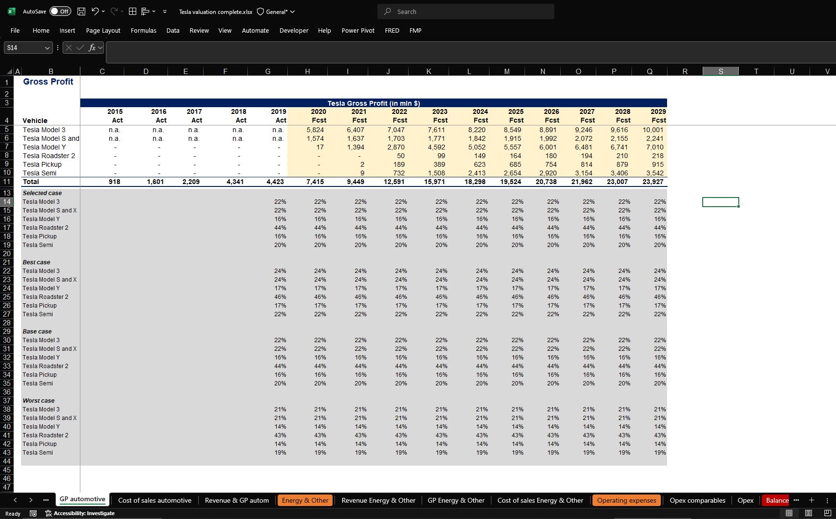The height and width of the screenshot is (519, 836).
Task: Select column H header
Action: coord(307,71)
